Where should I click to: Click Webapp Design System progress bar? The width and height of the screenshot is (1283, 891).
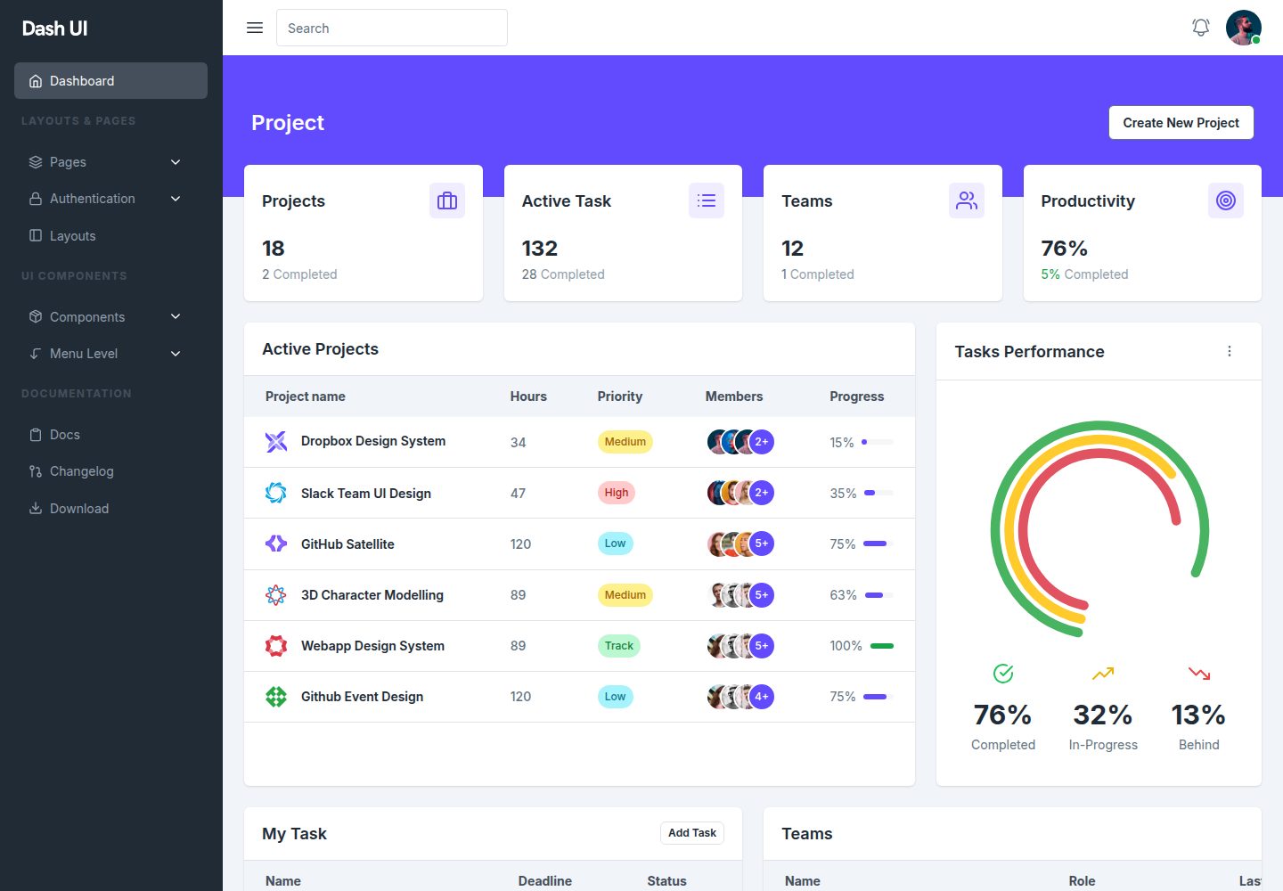click(x=881, y=646)
